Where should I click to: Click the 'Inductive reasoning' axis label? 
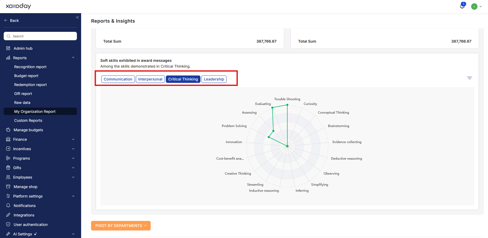coord(264,191)
